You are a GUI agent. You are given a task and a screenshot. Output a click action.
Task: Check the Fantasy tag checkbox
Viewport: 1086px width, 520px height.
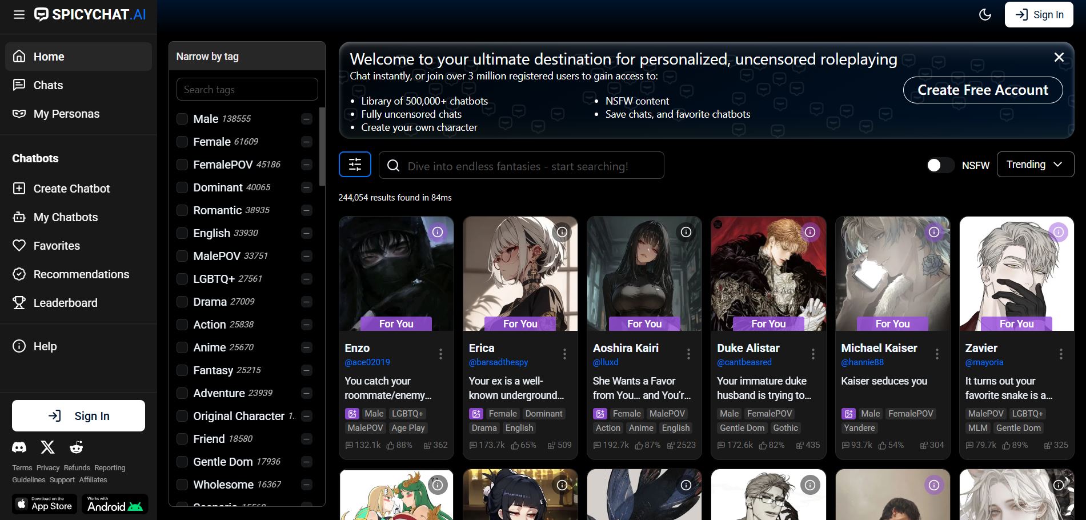tap(182, 370)
